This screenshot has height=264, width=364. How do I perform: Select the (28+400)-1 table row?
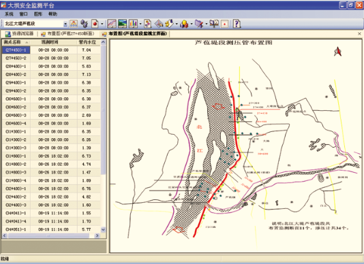(x=51, y=66)
